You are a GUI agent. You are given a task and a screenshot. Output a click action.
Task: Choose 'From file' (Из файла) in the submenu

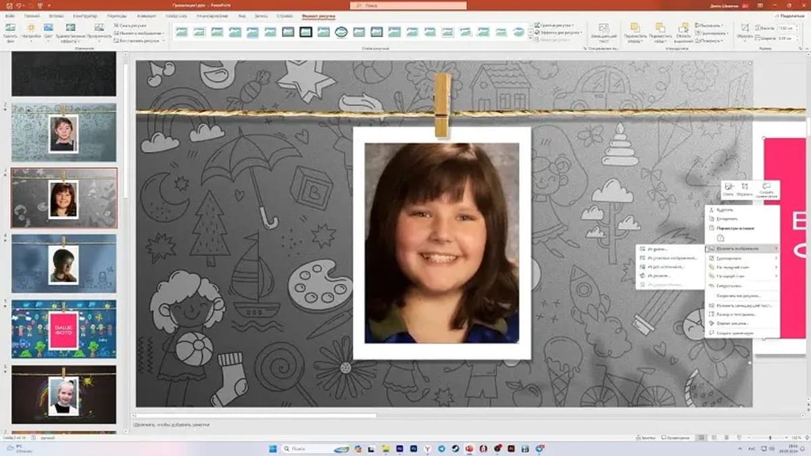658,249
